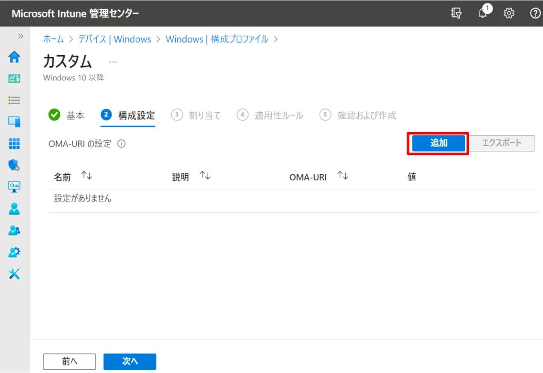This screenshot has height=373, width=543.
Task: Click the OMA-URI の設定 info icon
Action: tap(121, 144)
